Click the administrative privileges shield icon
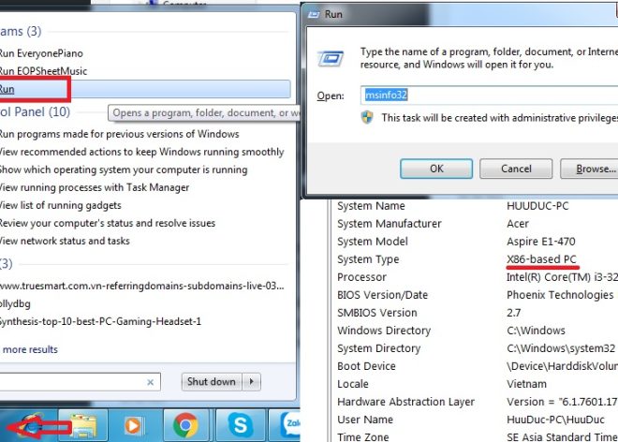Image resolution: width=618 pixels, height=442 pixels. coord(367,117)
